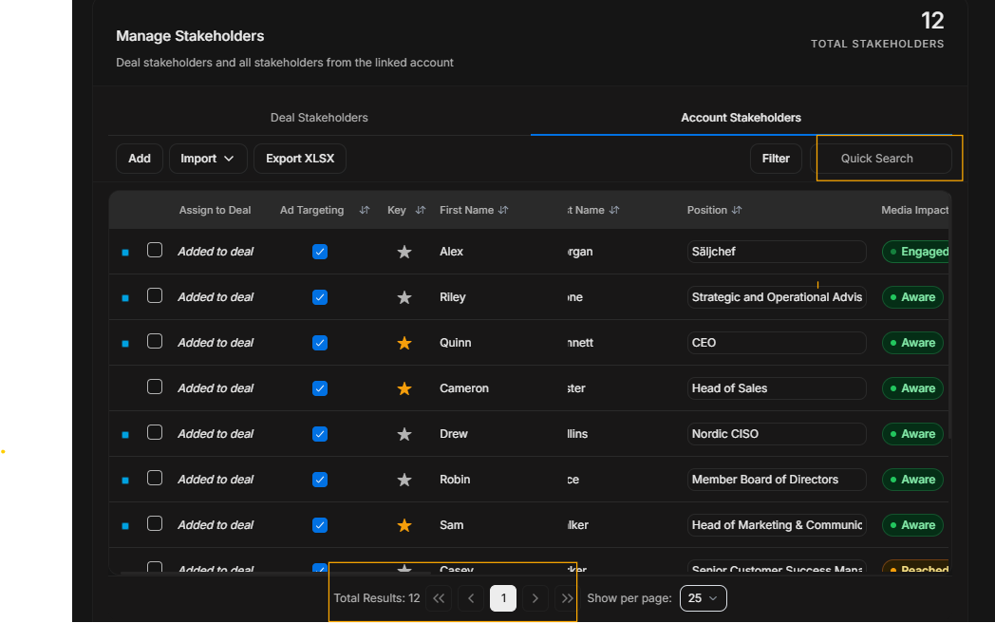Go to previous page of results
The width and height of the screenshot is (995, 623).
[x=471, y=598]
